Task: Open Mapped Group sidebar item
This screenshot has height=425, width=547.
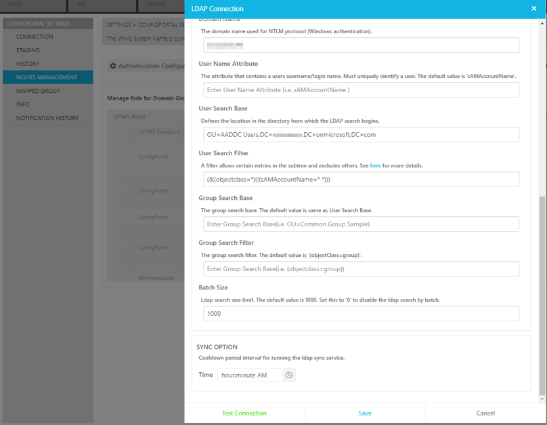Action: pos(38,91)
